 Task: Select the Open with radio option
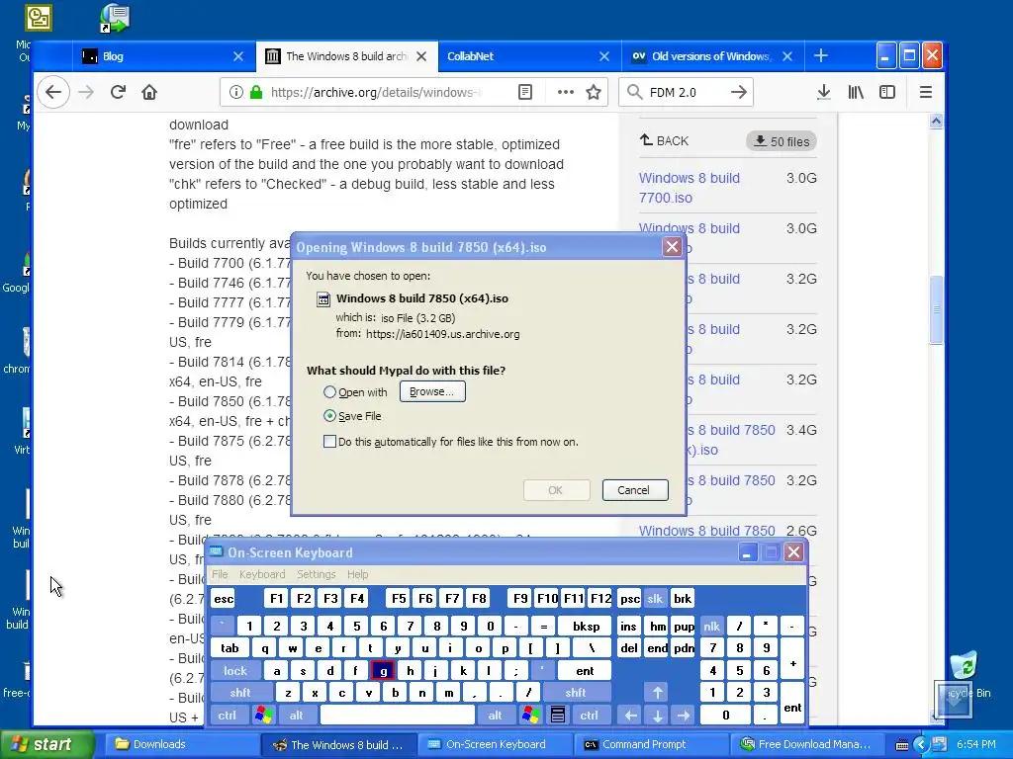coord(329,391)
